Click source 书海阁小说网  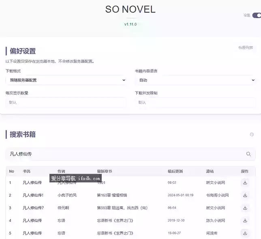[x=217, y=195]
